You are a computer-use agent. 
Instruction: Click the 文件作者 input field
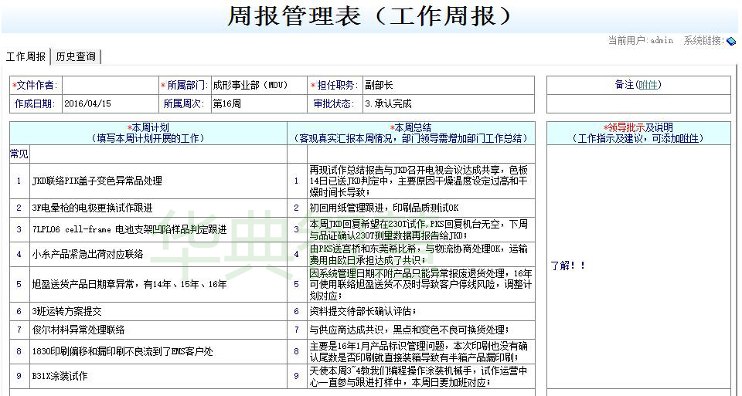pos(109,86)
